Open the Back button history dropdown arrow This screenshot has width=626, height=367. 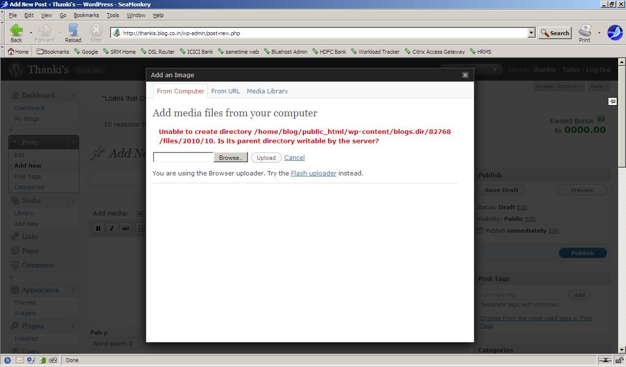(x=31, y=33)
